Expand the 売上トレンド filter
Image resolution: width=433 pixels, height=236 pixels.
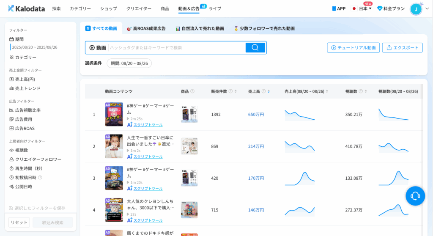point(25,88)
